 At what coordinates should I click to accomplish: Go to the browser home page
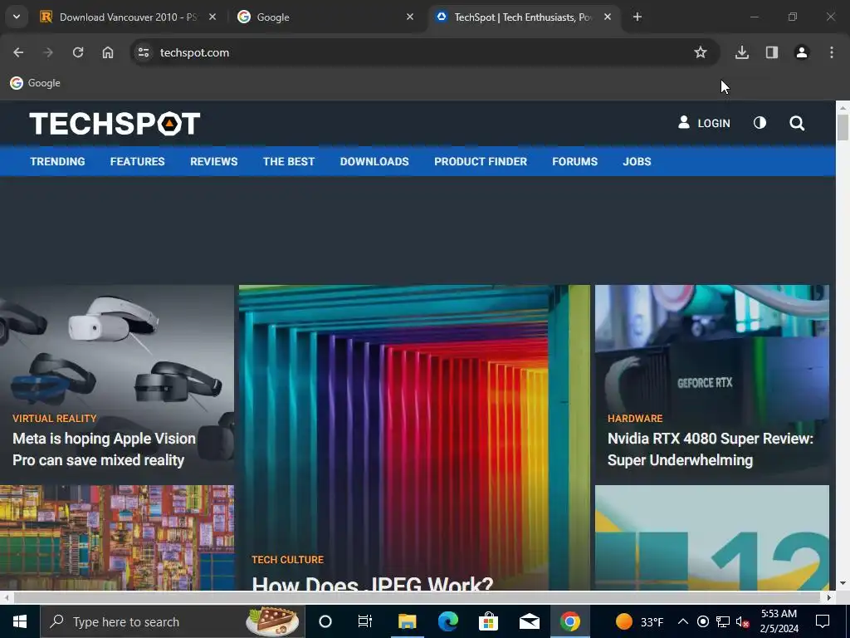coord(108,52)
